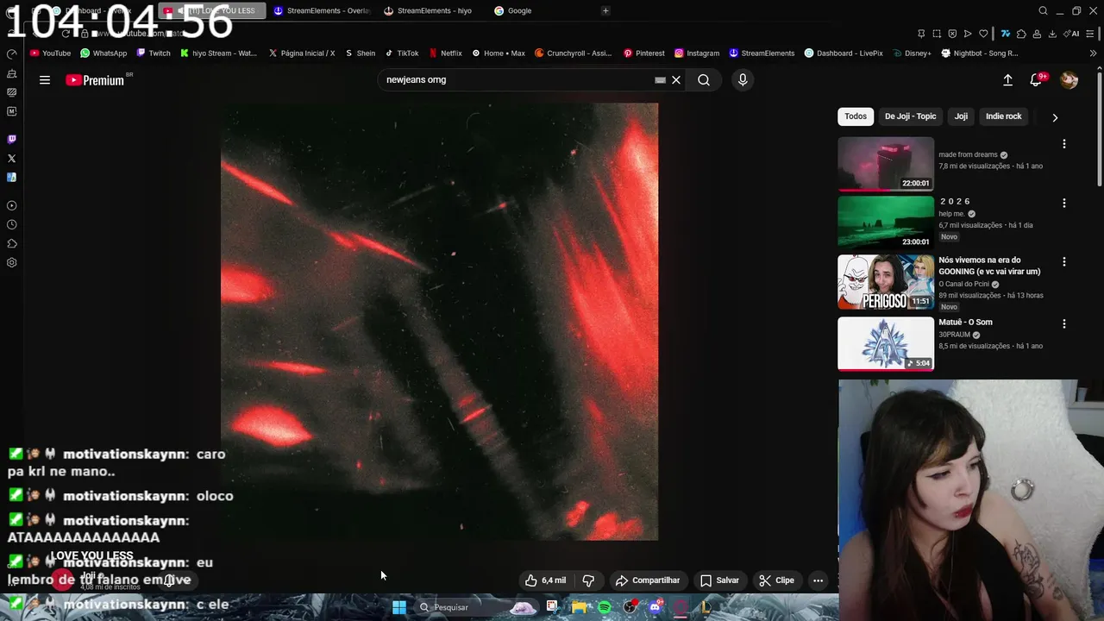Open the Instagram bookmark
This screenshot has width=1104, height=621.
pyautogui.click(x=697, y=53)
